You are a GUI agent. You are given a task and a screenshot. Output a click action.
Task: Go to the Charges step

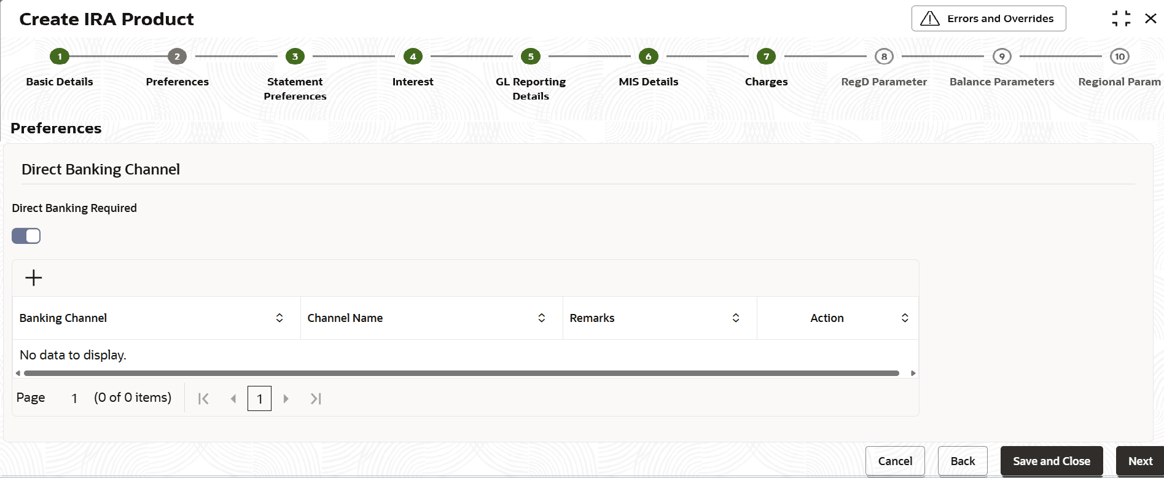click(766, 57)
